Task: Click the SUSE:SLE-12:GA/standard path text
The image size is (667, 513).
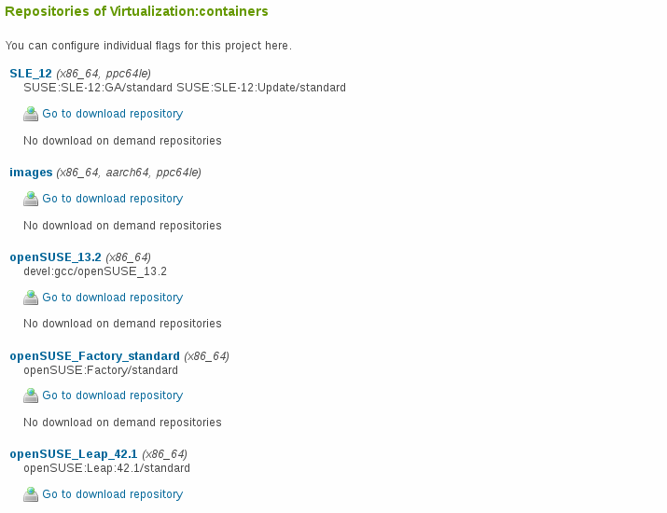Action: coord(98,88)
